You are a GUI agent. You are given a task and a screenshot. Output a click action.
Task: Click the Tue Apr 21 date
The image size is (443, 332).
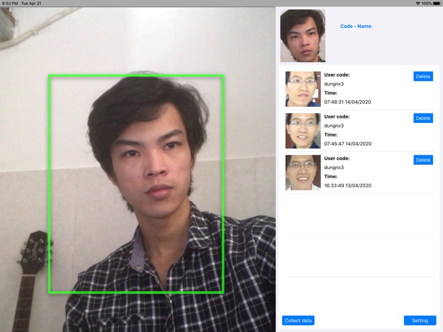pos(31,4)
